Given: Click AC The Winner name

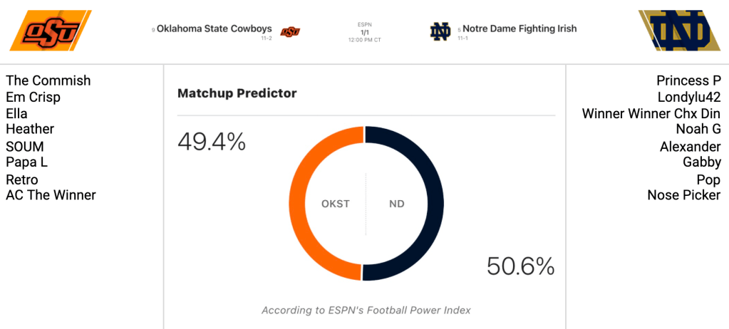Looking at the screenshot, I should tap(51, 195).
